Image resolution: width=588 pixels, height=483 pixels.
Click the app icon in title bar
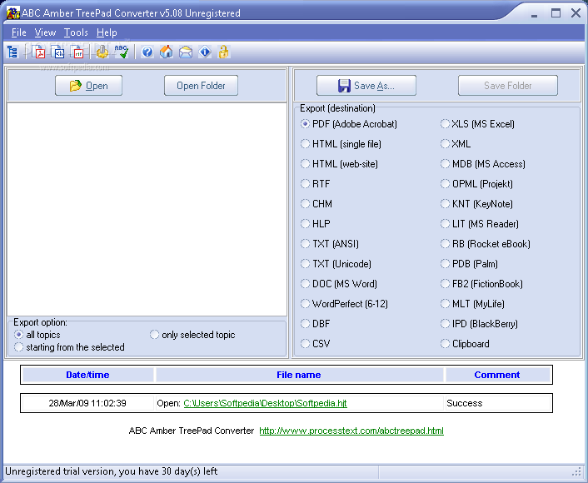pyautogui.click(x=13, y=12)
